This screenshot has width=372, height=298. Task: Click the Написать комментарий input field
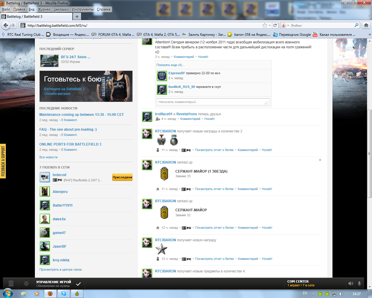pyautogui.click(x=213, y=102)
